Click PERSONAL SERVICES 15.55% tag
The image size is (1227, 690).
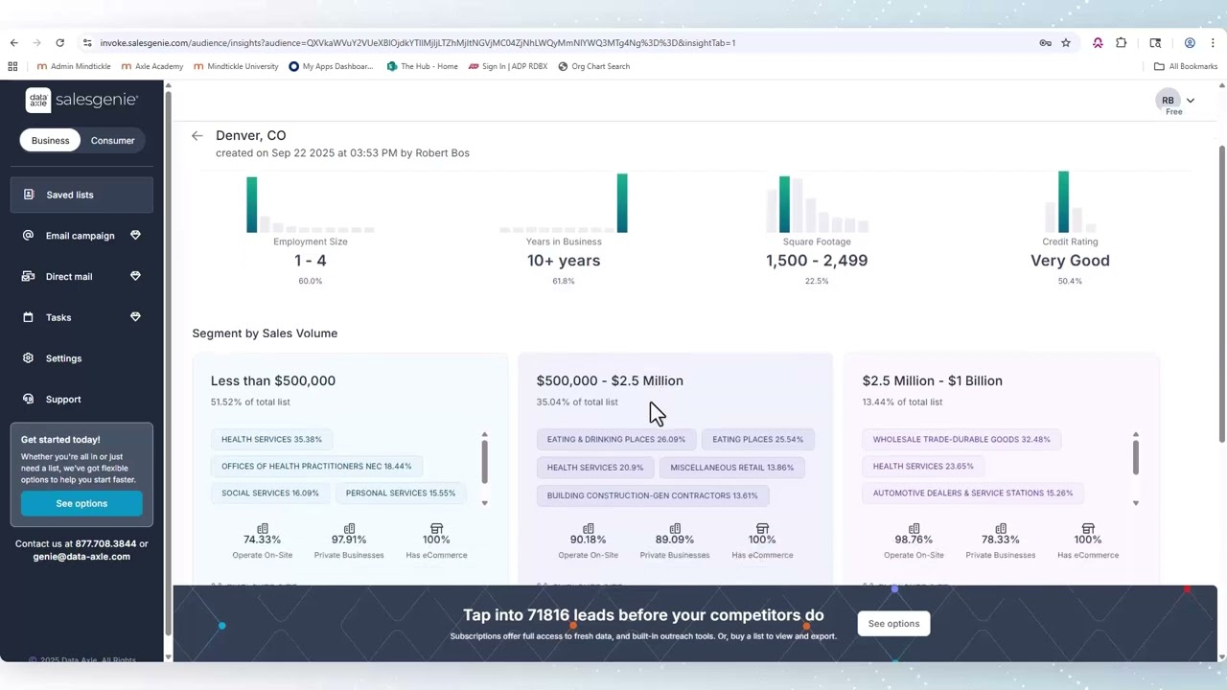(401, 493)
